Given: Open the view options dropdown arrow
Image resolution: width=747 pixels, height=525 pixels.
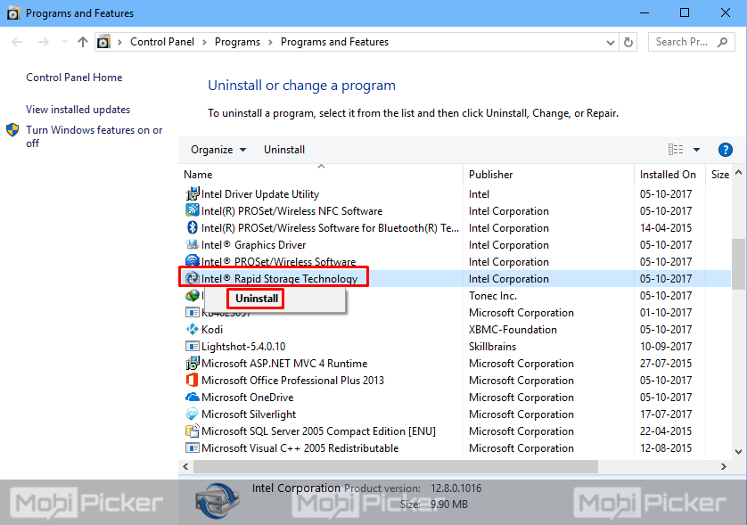Looking at the screenshot, I should click(x=696, y=150).
